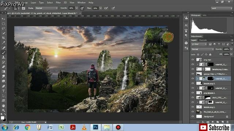Screen dimensions: 234x131
Task: Click the background color swatch
Action: pos(5,120)
